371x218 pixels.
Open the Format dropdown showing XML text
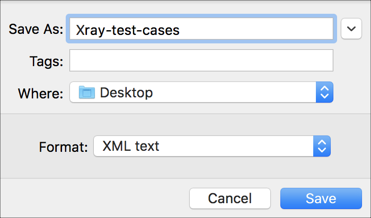[x=211, y=146]
